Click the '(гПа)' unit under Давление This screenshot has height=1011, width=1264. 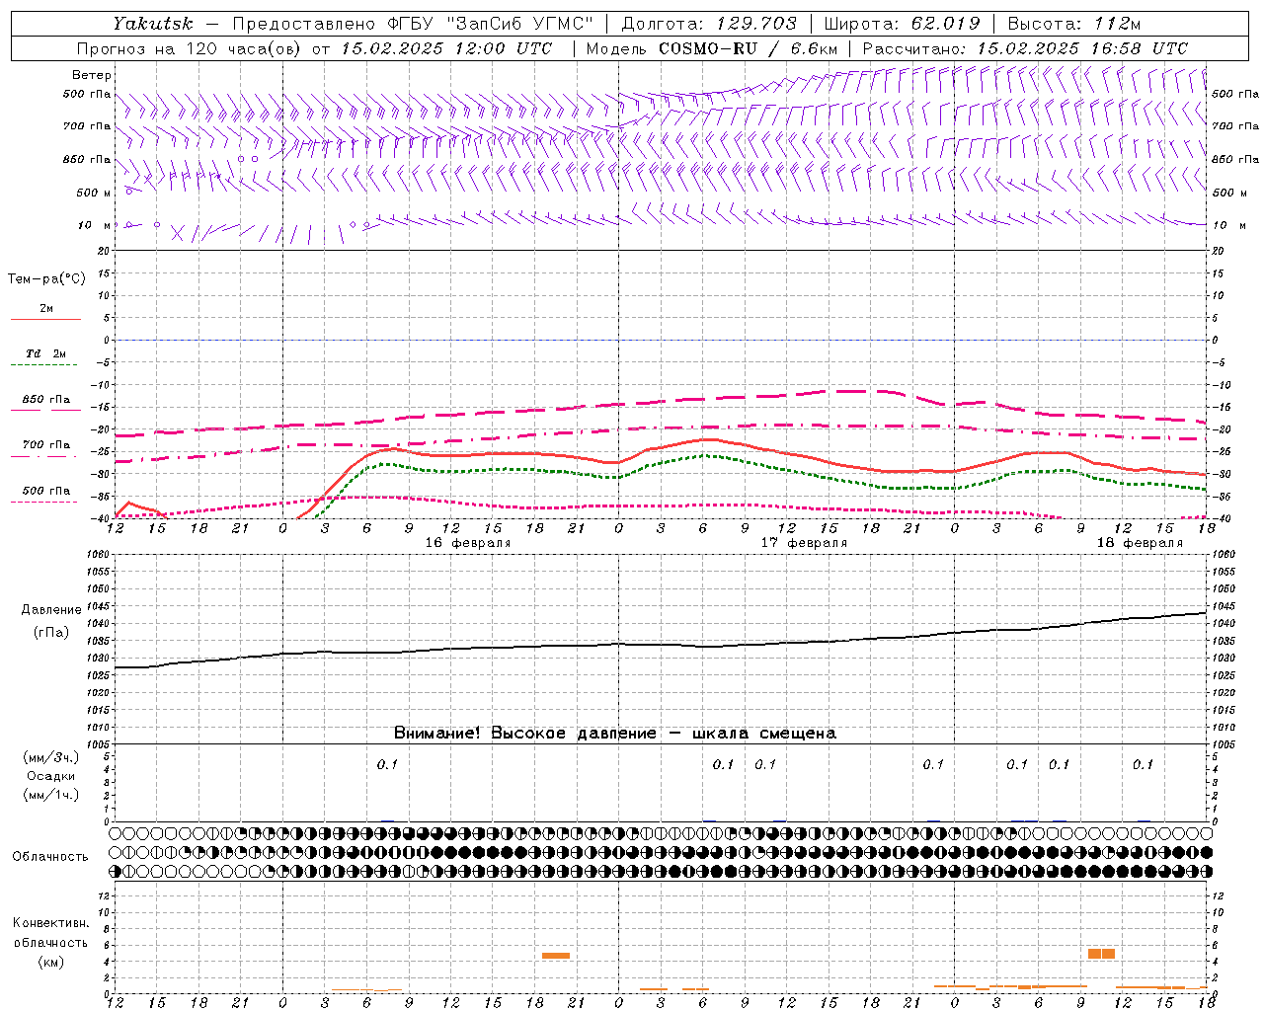pos(51,632)
